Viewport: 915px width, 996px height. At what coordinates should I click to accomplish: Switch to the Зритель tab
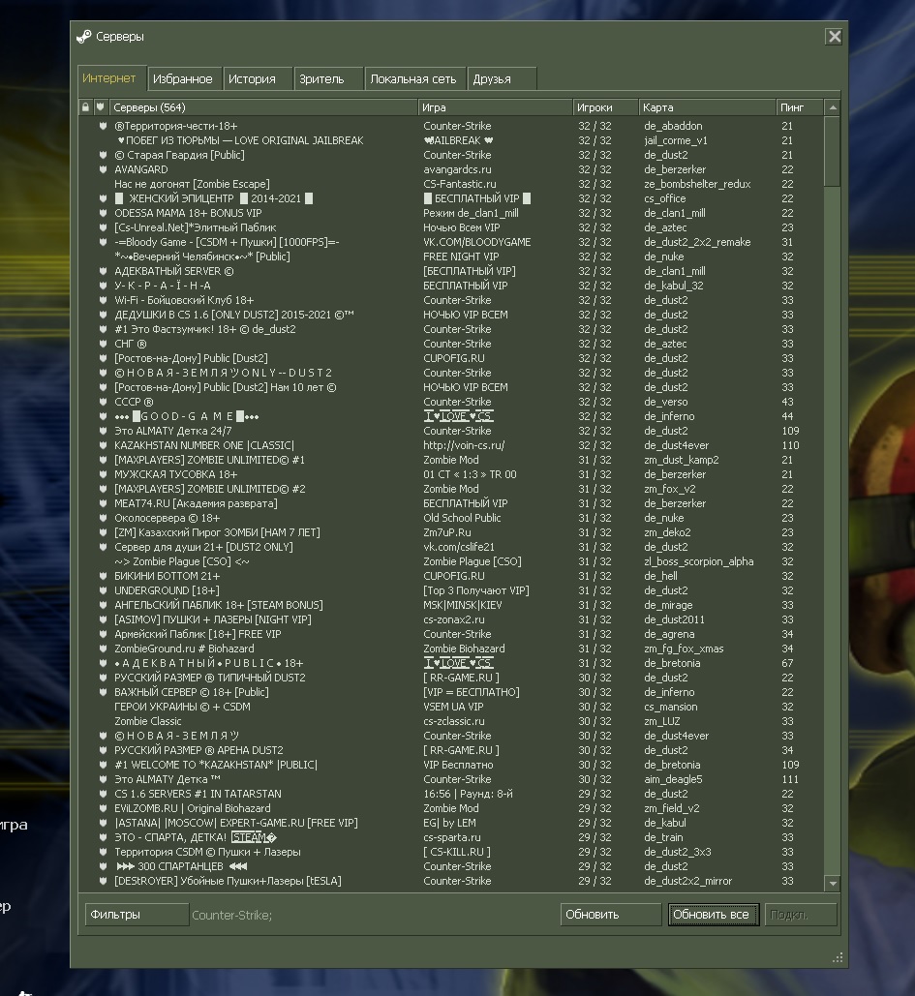328,78
